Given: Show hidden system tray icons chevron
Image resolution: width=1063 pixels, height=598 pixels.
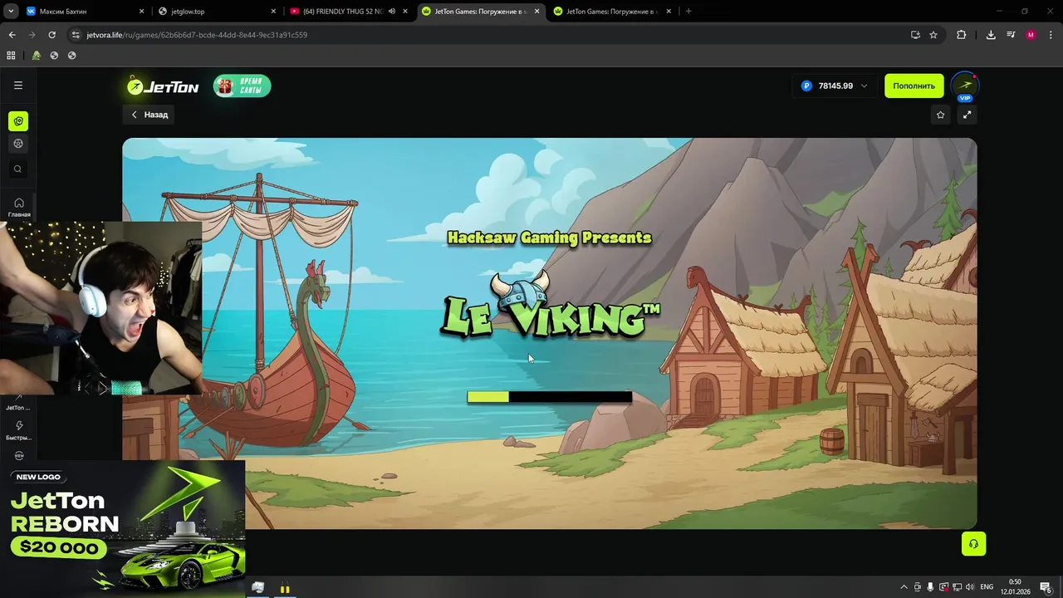Looking at the screenshot, I should click(x=904, y=587).
